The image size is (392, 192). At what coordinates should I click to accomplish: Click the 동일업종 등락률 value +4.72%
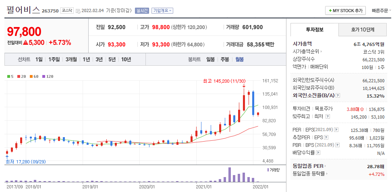tap(377, 174)
